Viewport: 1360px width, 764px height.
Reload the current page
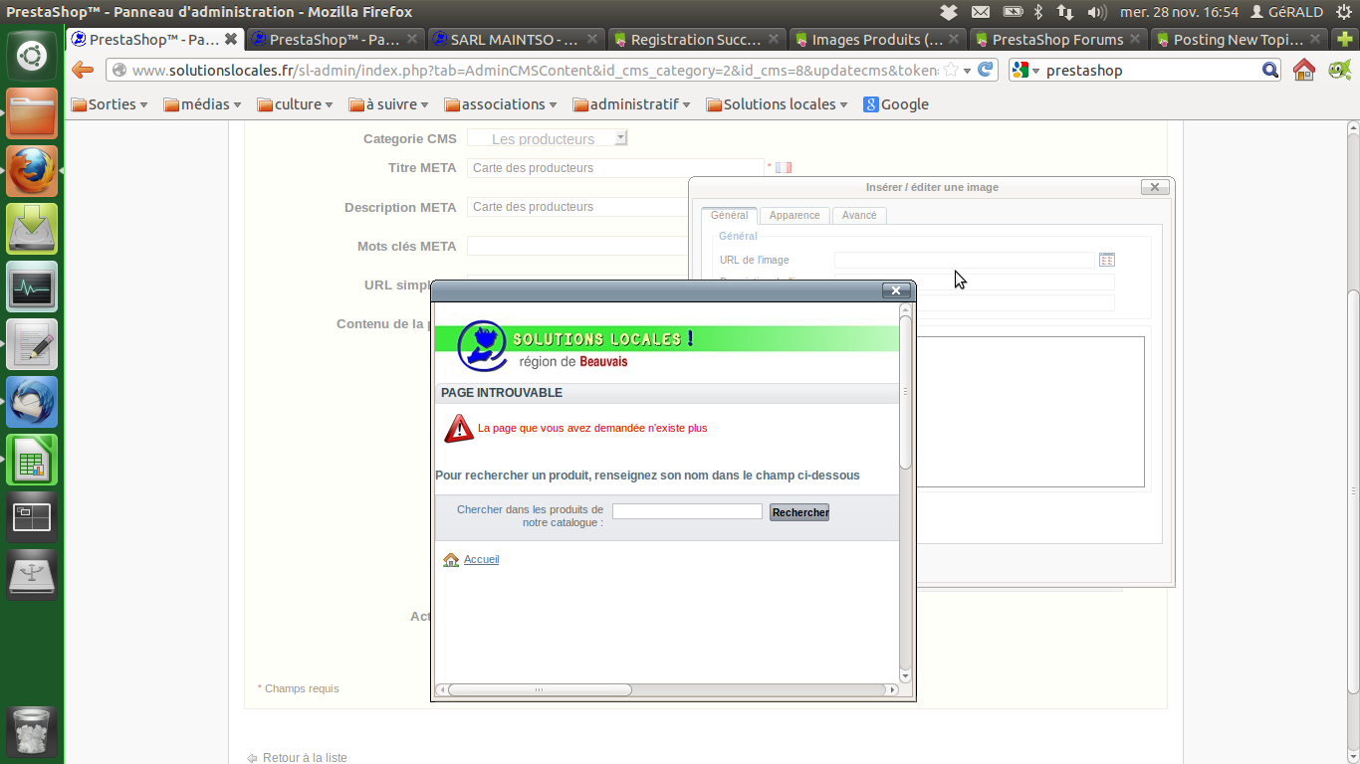click(x=986, y=70)
